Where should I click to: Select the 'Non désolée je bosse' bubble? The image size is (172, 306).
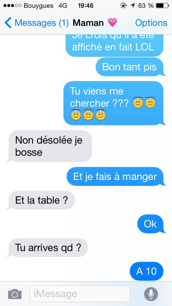(49, 146)
